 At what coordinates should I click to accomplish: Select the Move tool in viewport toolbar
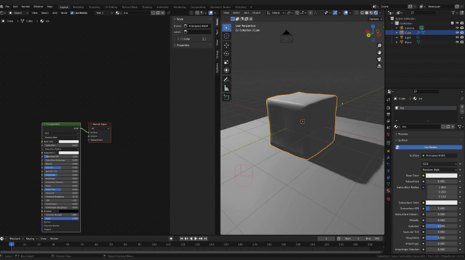227,45
